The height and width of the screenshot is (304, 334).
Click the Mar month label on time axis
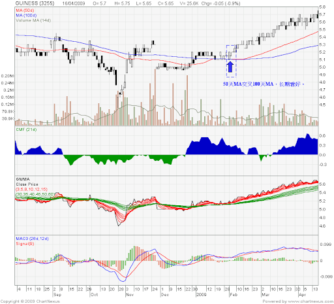[266, 295]
